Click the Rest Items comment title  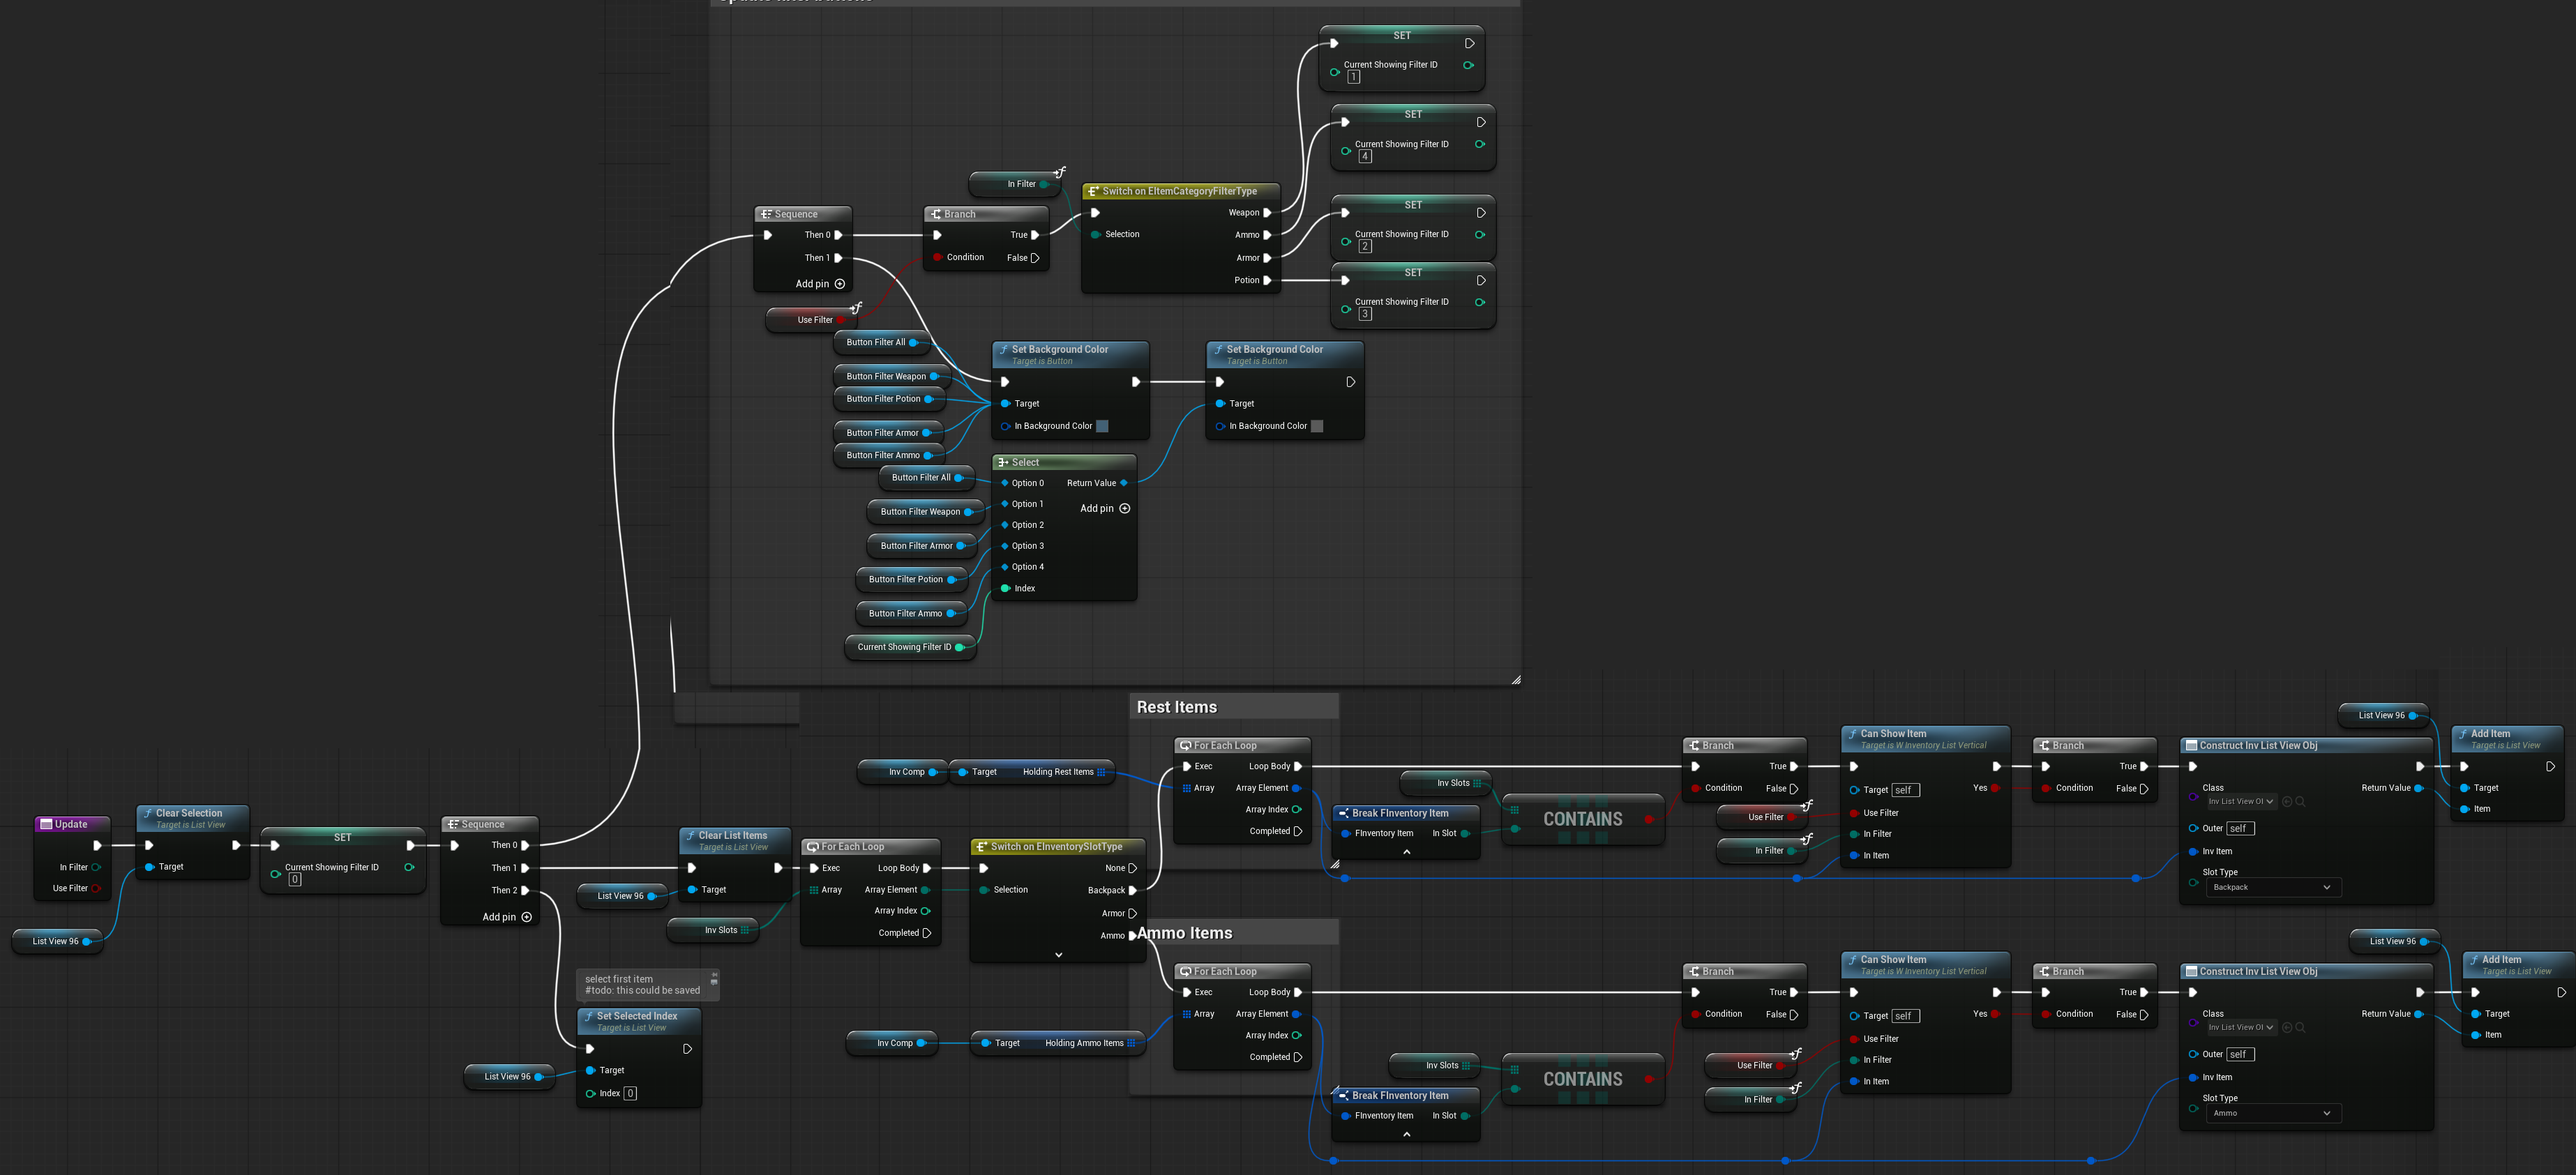click(1177, 707)
